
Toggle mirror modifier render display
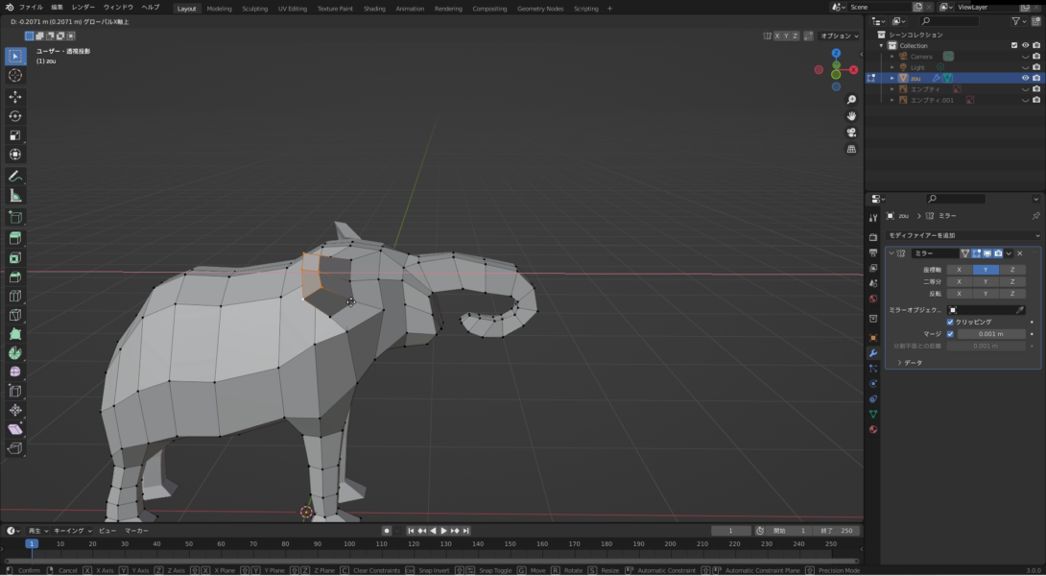tap(998, 253)
